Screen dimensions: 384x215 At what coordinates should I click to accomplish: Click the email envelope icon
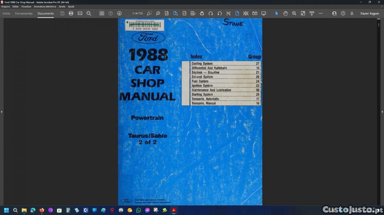[80, 13]
